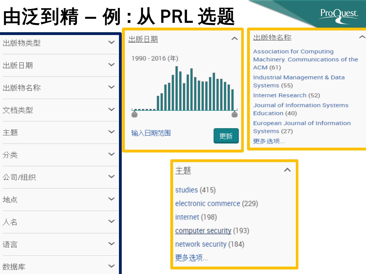
Task: Expand the 数据库 filter section
Action: pos(111,266)
